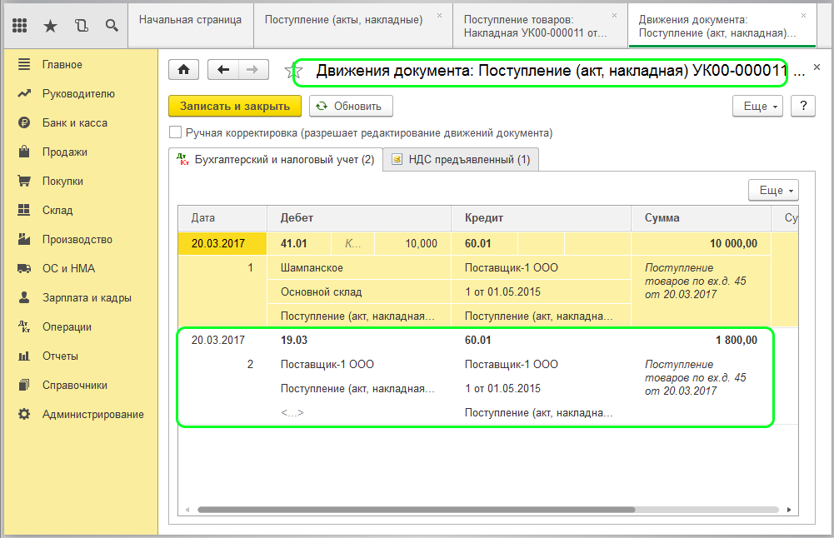
Task: Enable Ручная корректировка checkbox
Action: coord(175,132)
